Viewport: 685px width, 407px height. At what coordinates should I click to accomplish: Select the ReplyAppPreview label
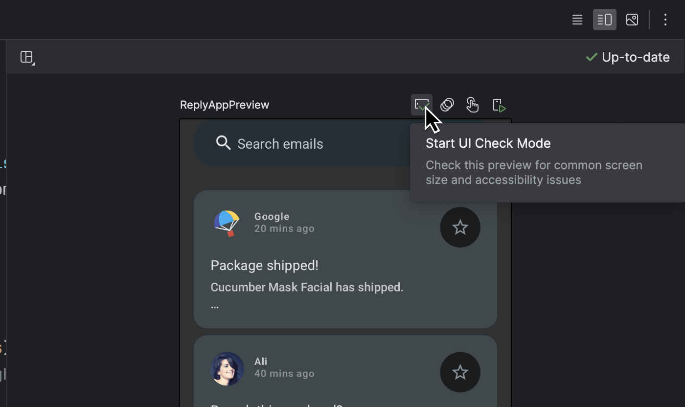[225, 104]
